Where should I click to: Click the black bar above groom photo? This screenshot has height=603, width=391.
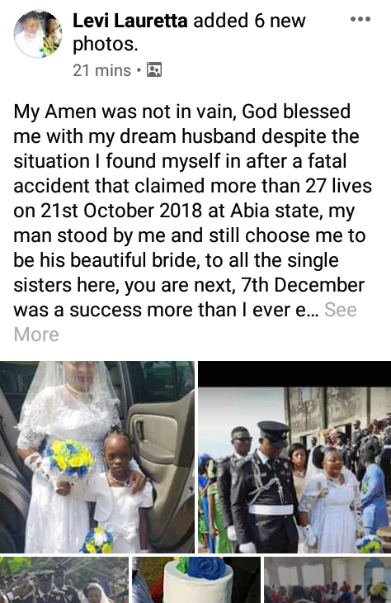click(x=294, y=374)
